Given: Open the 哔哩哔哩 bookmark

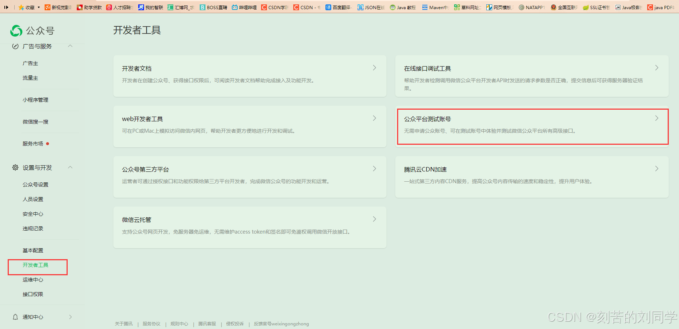Looking at the screenshot, I should (x=244, y=7).
